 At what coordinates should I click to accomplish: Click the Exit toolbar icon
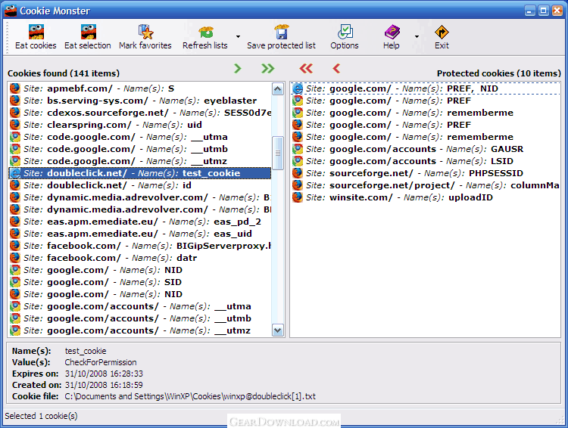442,32
